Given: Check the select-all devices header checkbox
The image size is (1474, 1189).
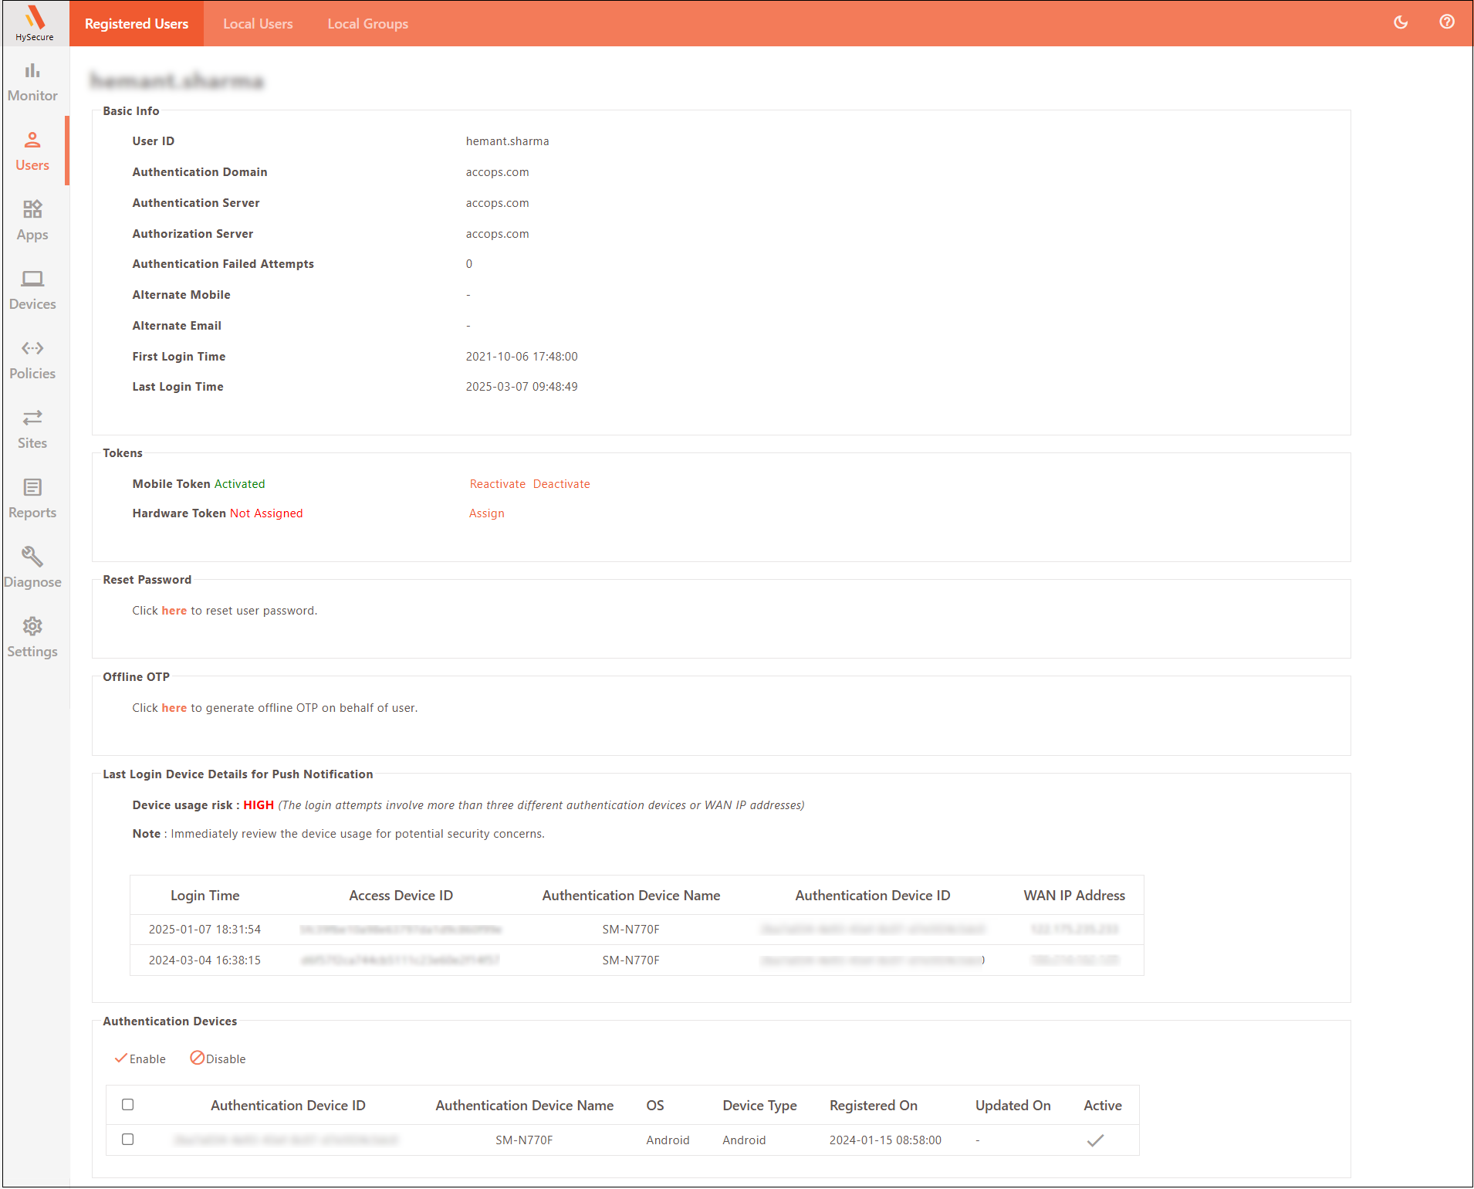Looking at the screenshot, I should click(128, 1105).
